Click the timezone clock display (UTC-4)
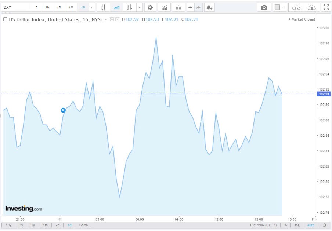 [x=264, y=225]
